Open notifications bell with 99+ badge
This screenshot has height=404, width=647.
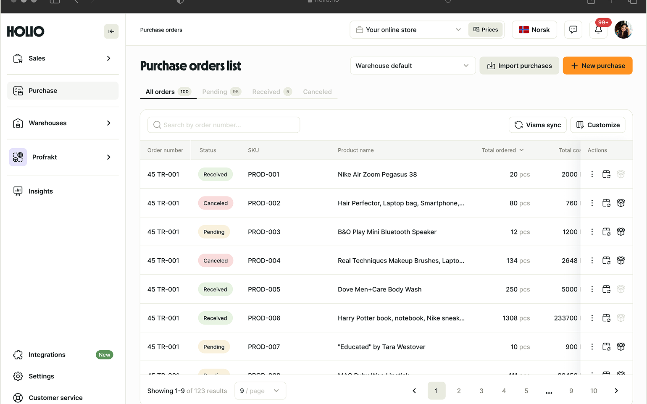pos(598,30)
